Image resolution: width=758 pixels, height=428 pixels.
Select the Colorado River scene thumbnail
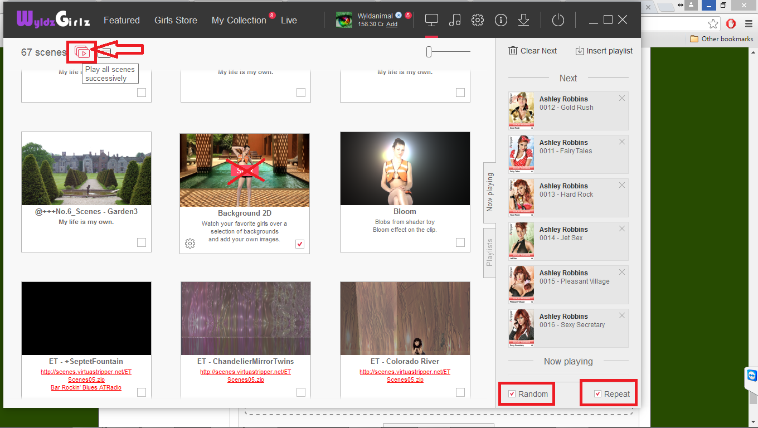(x=405, y=318)
